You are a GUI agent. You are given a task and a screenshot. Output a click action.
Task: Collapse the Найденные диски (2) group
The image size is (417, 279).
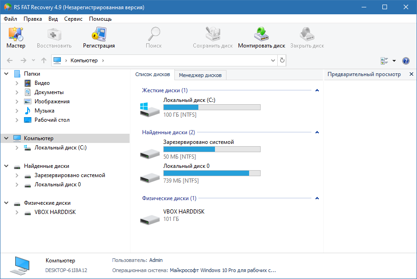317,132
